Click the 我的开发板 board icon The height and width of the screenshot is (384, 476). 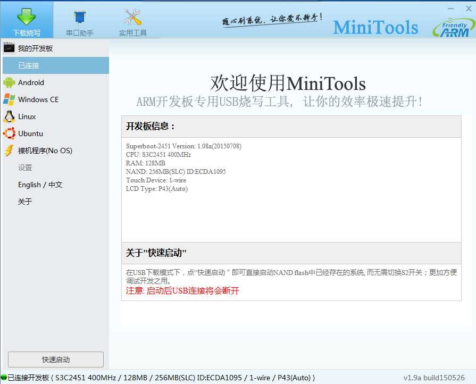[9, 48]
